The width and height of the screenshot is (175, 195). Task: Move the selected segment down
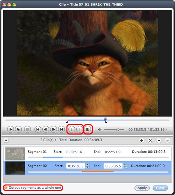coord(167,141)
